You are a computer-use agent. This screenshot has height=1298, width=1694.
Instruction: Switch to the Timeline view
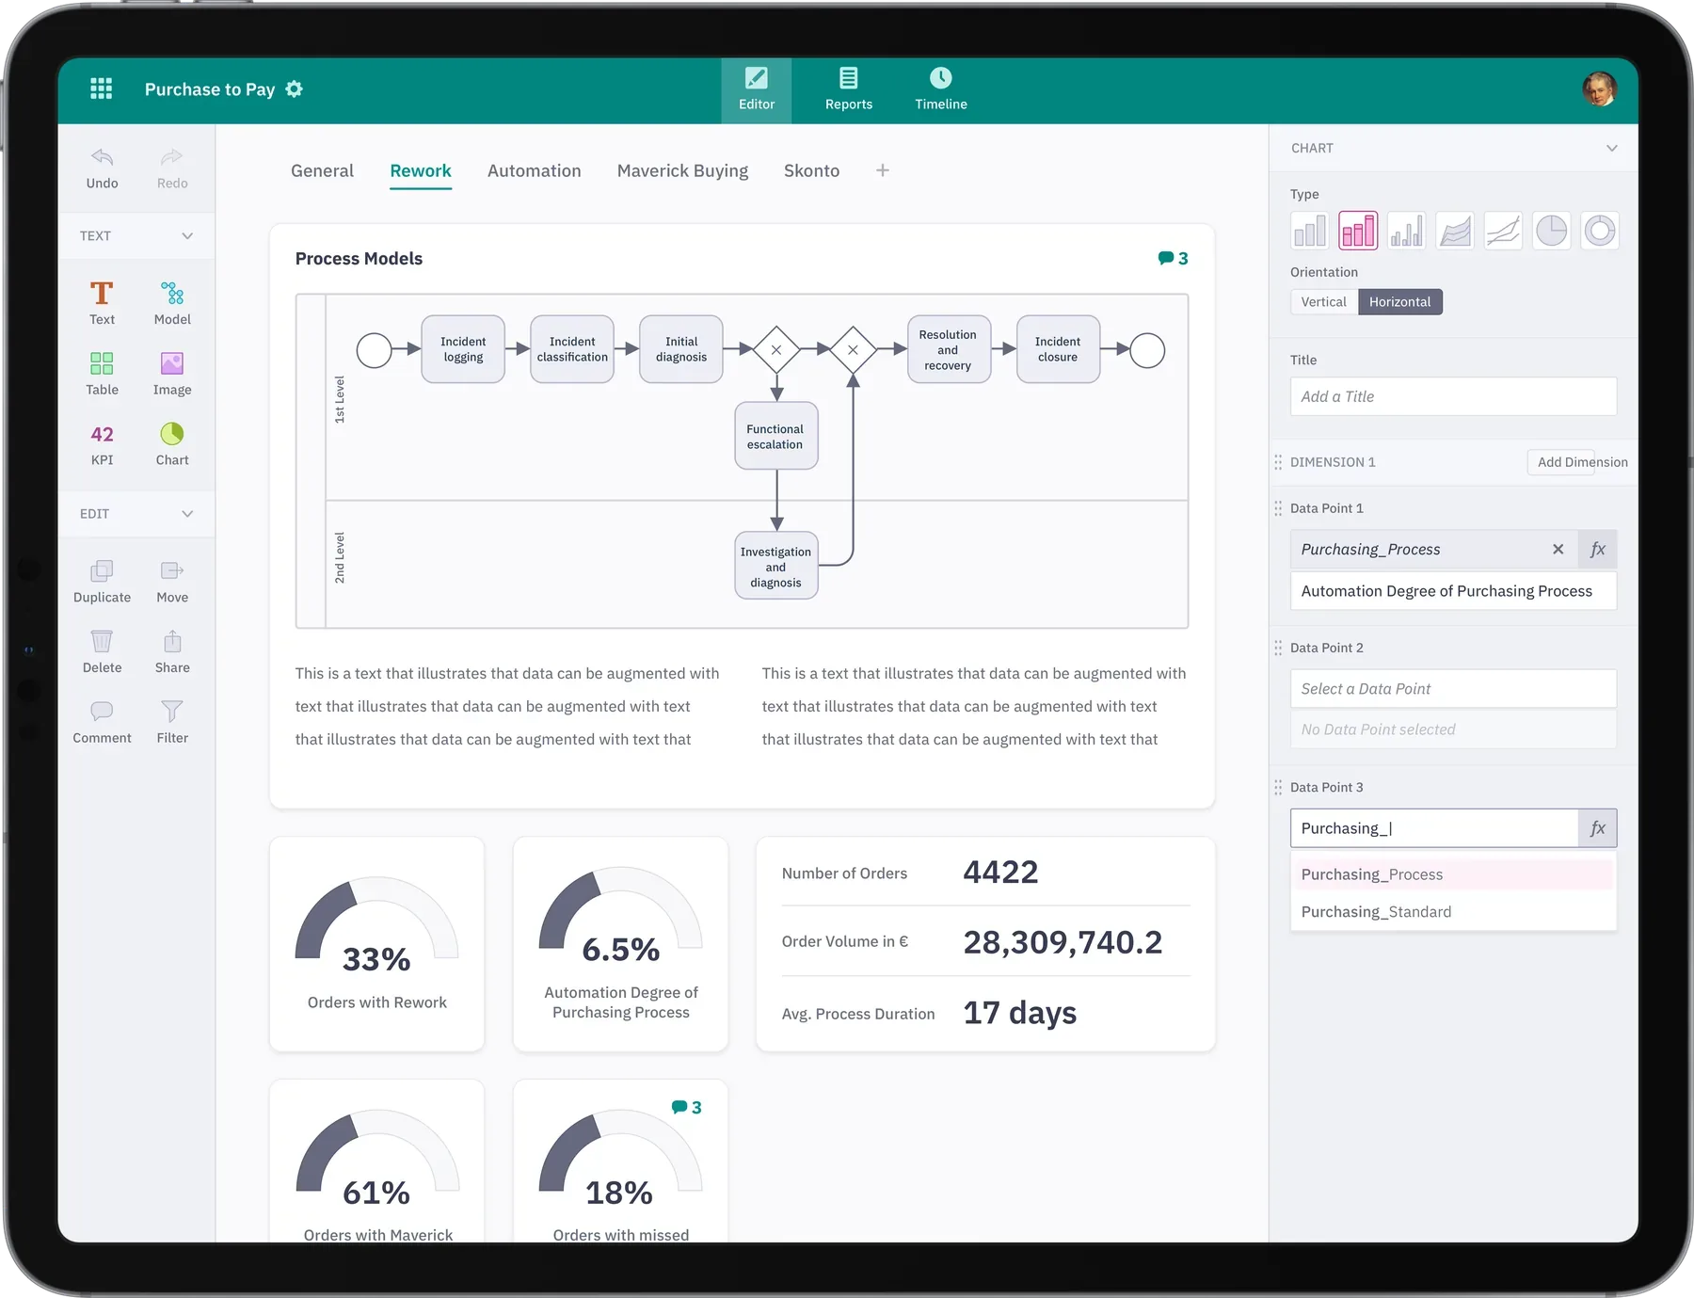coord(941,89)
